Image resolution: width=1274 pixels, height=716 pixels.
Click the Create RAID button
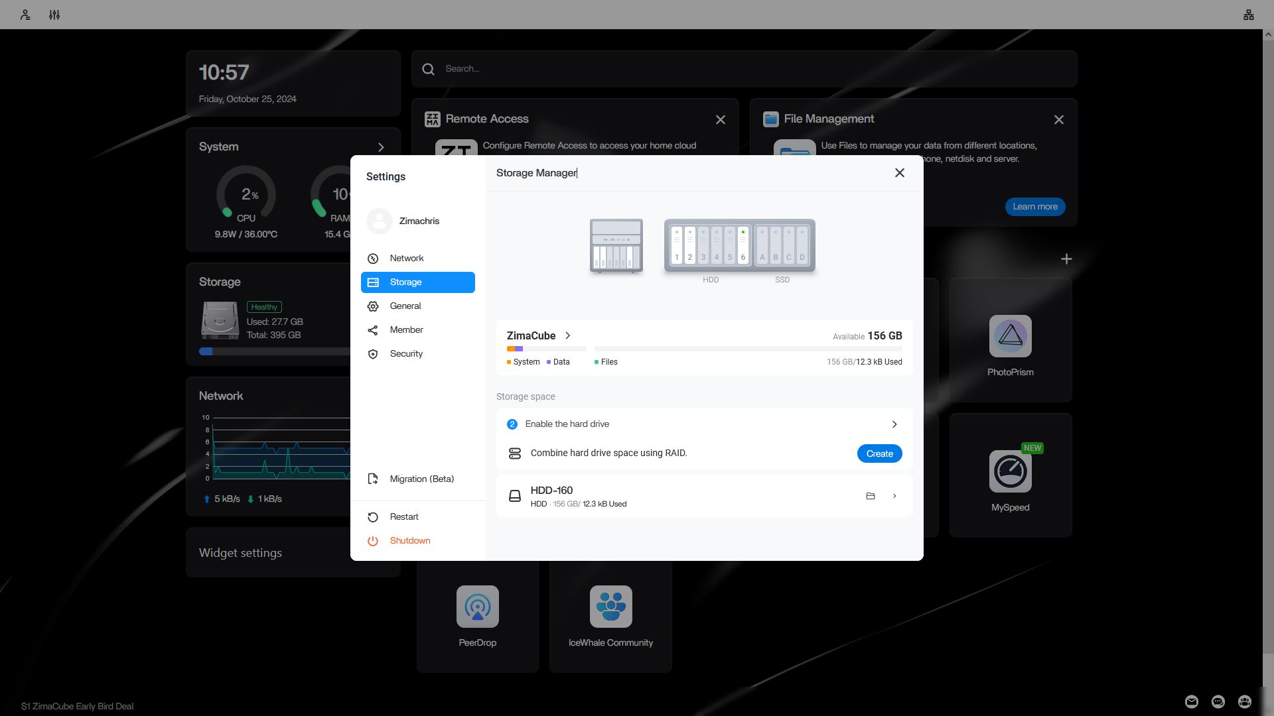pyautogui.click(x=879, y=453)
